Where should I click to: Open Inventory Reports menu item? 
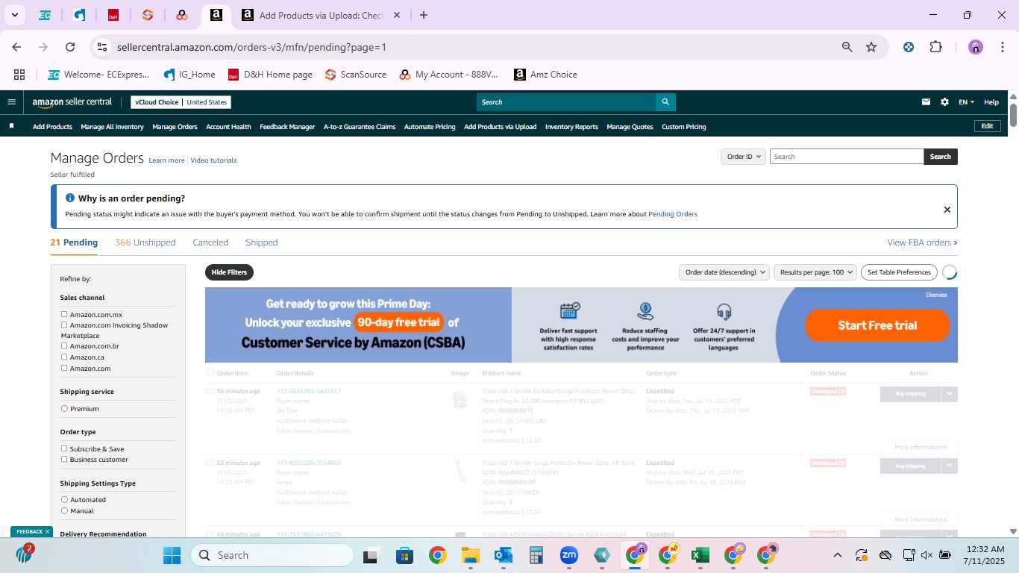(571, 127)
